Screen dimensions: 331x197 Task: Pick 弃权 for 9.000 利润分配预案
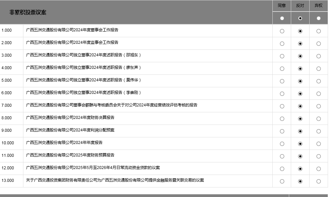coord(318,131)
